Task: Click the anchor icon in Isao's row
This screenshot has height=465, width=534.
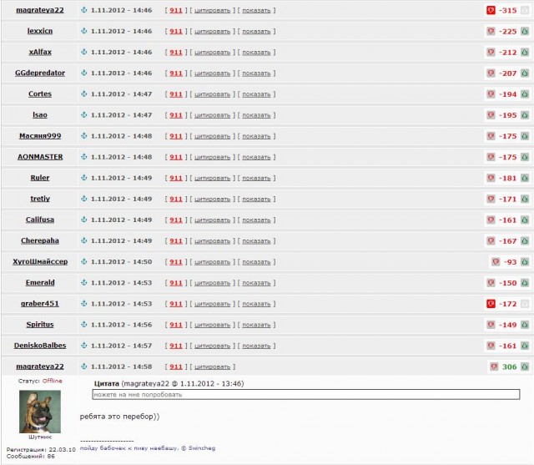Action: [84, 115]
